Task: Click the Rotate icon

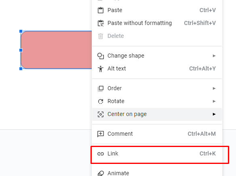Action: (x=101, y=101)
